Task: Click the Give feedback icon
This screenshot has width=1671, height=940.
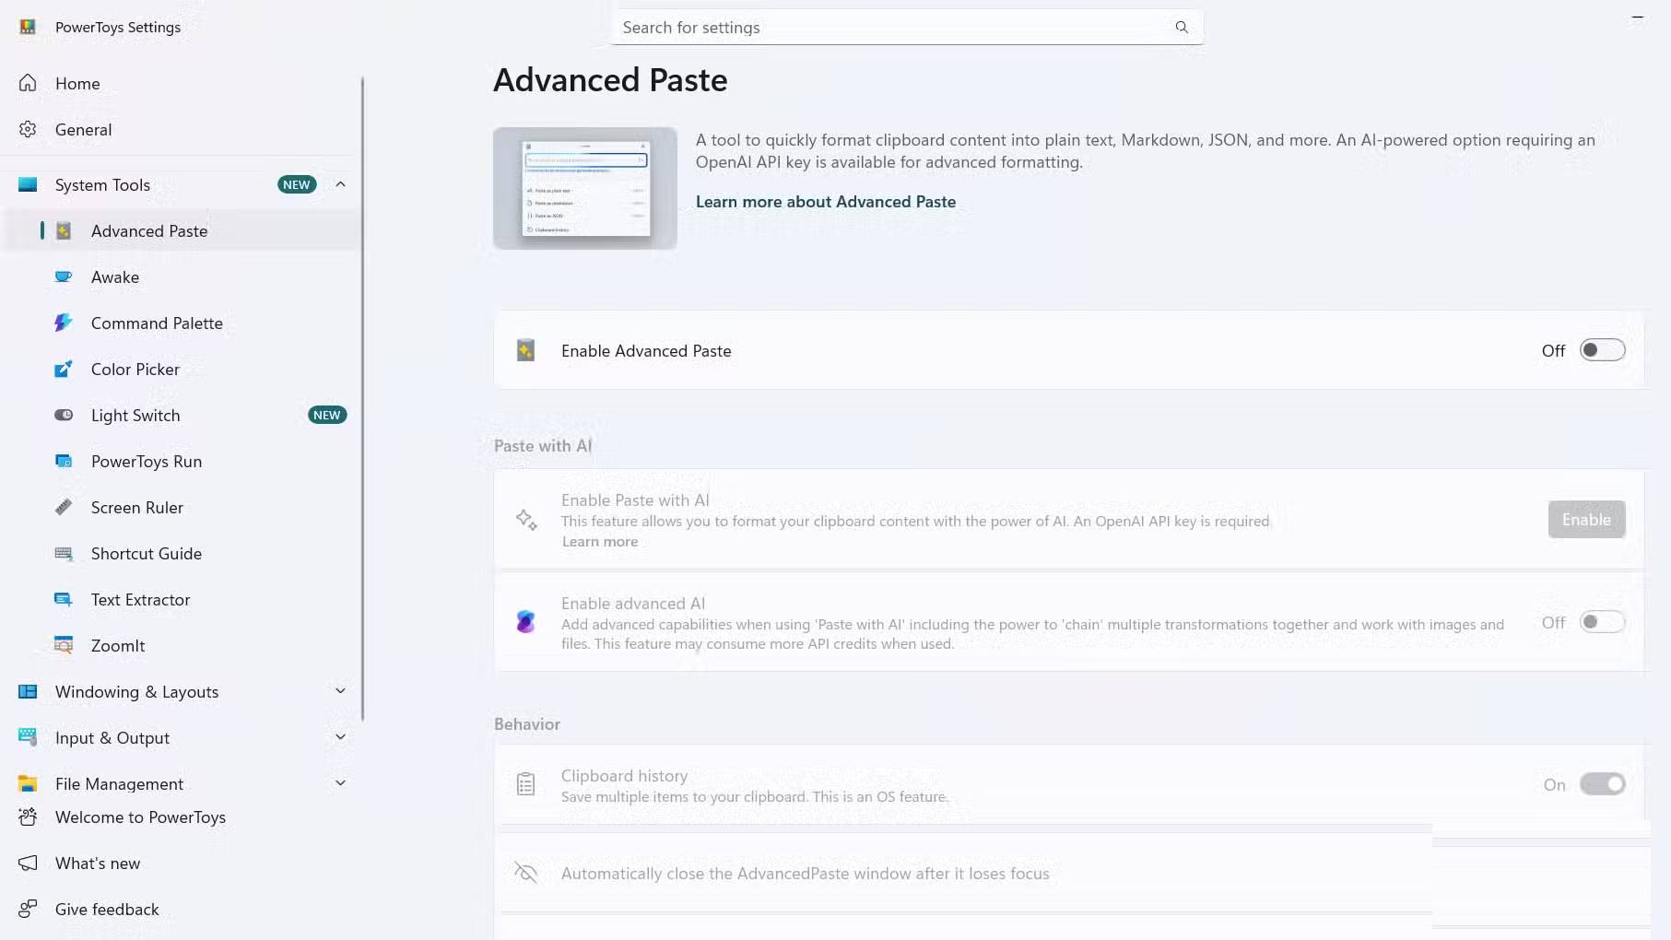Action: pos(28,909)
